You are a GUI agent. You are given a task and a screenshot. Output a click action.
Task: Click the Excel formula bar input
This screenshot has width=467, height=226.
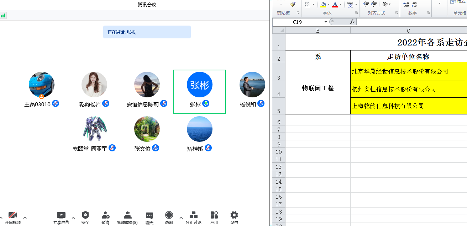409,22
